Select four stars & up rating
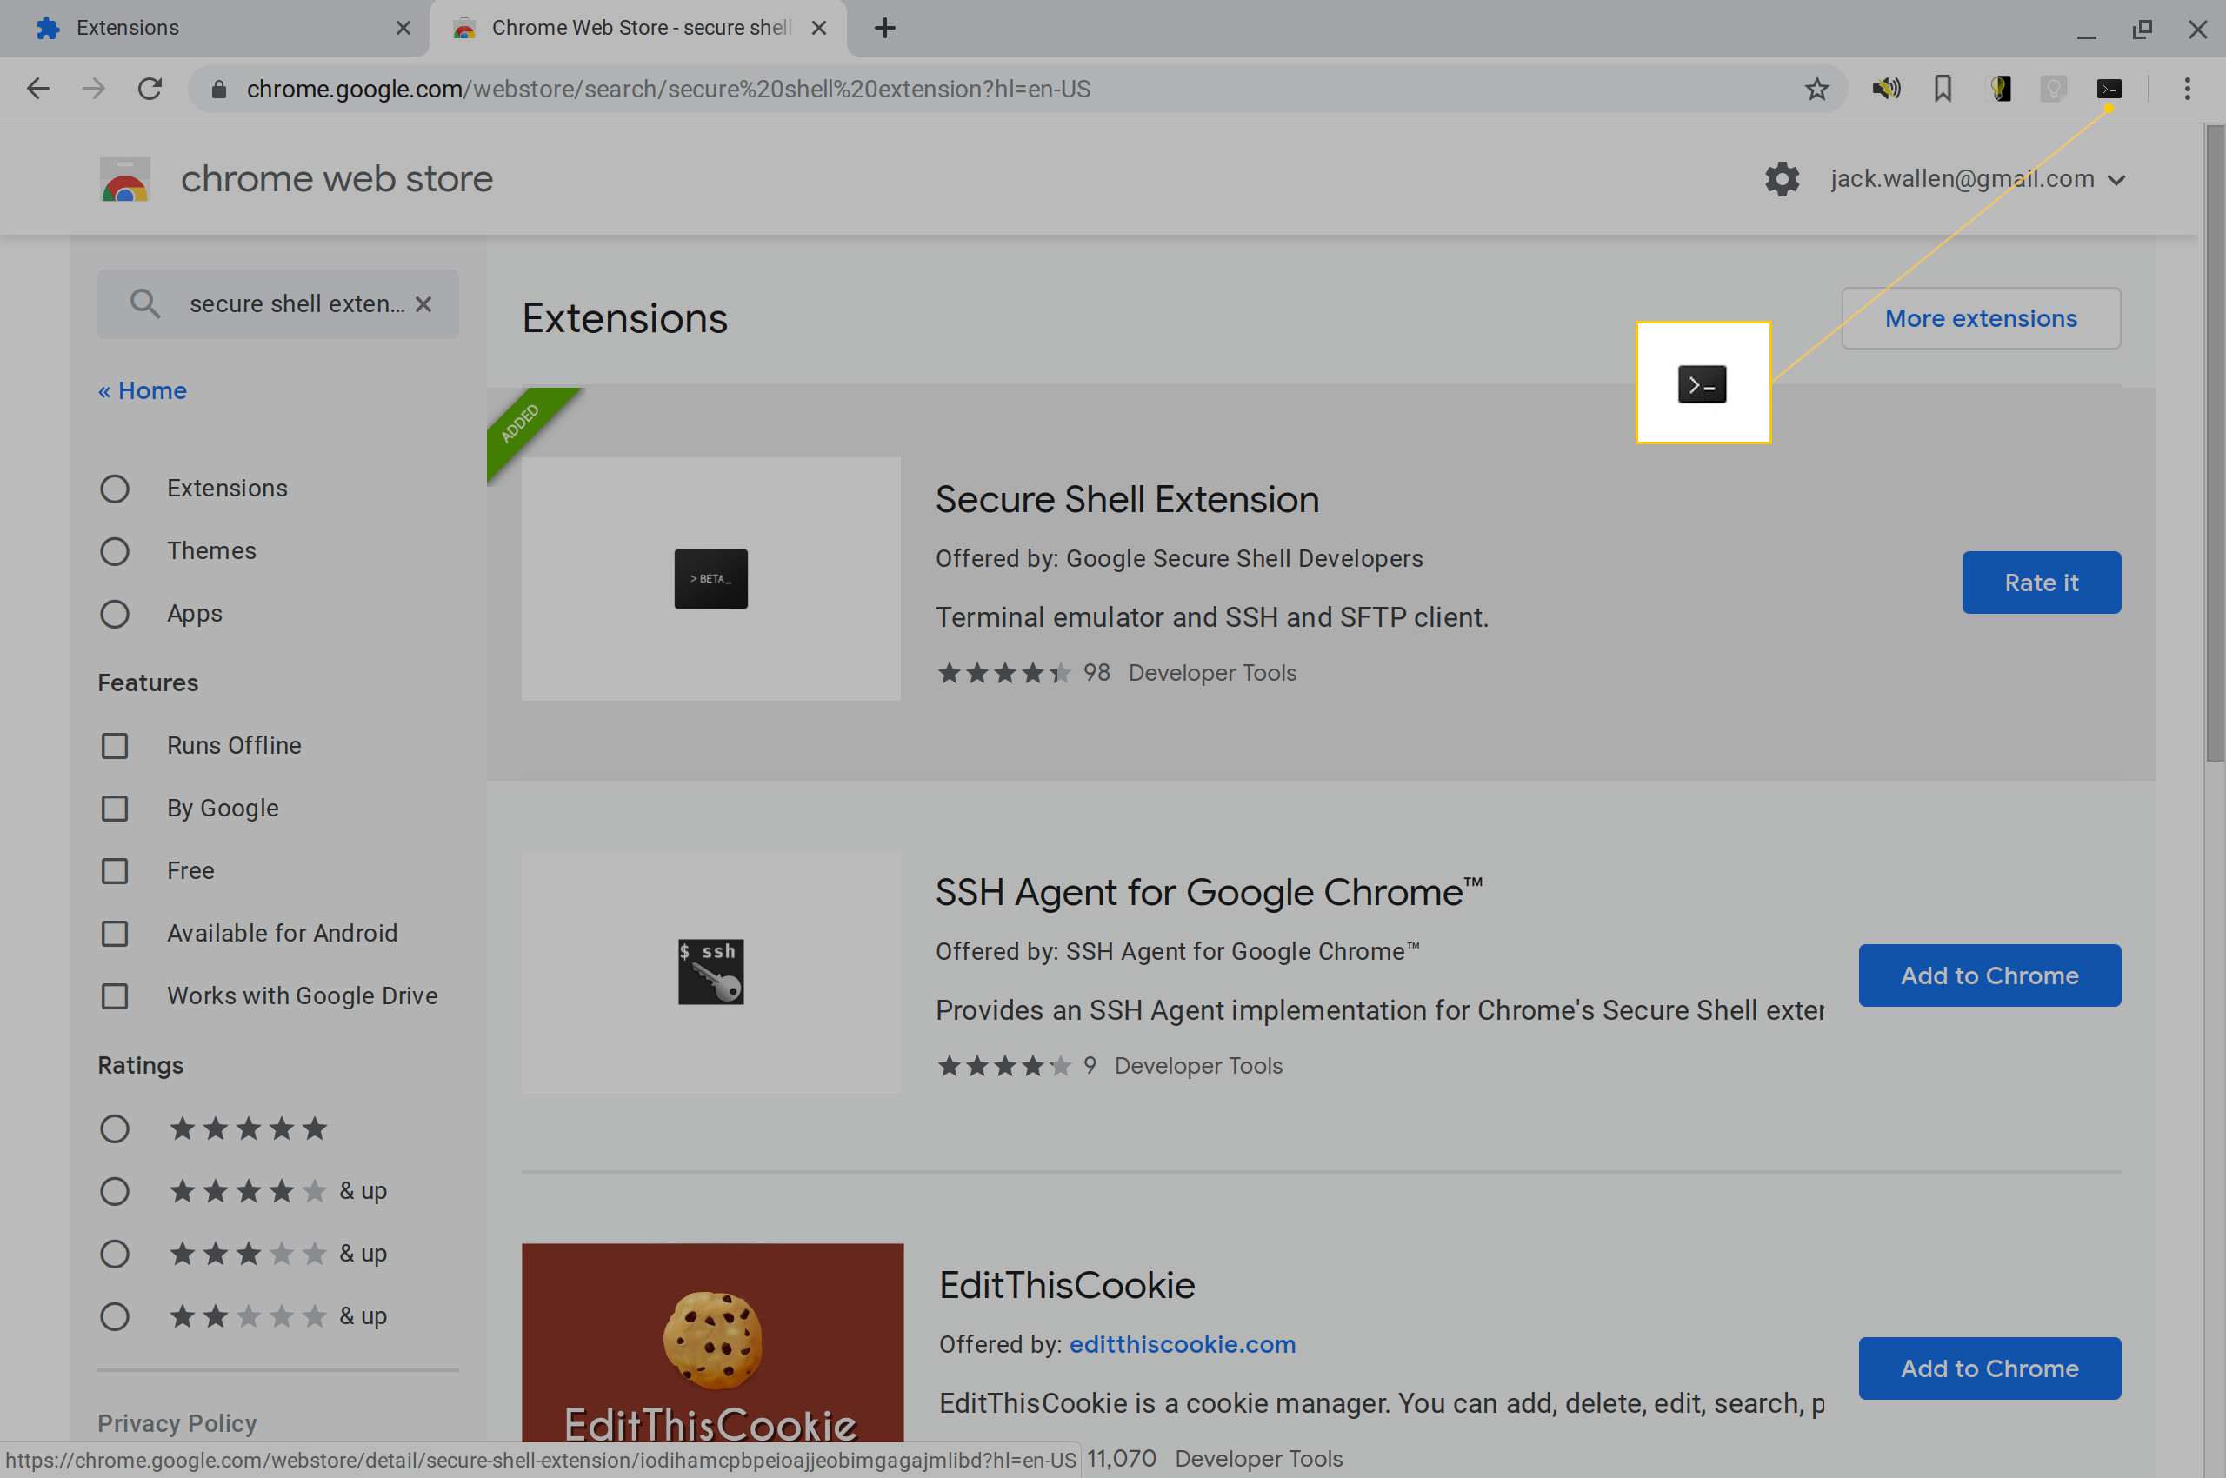 click(x=115, y=1191)
